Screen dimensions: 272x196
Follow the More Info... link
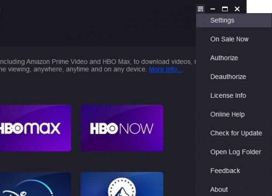(x=166, y=69)
